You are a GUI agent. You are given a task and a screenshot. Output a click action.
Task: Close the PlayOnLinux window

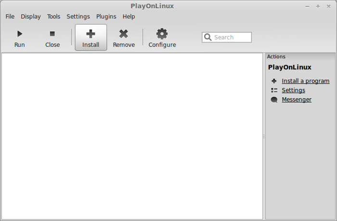[329, 6]
